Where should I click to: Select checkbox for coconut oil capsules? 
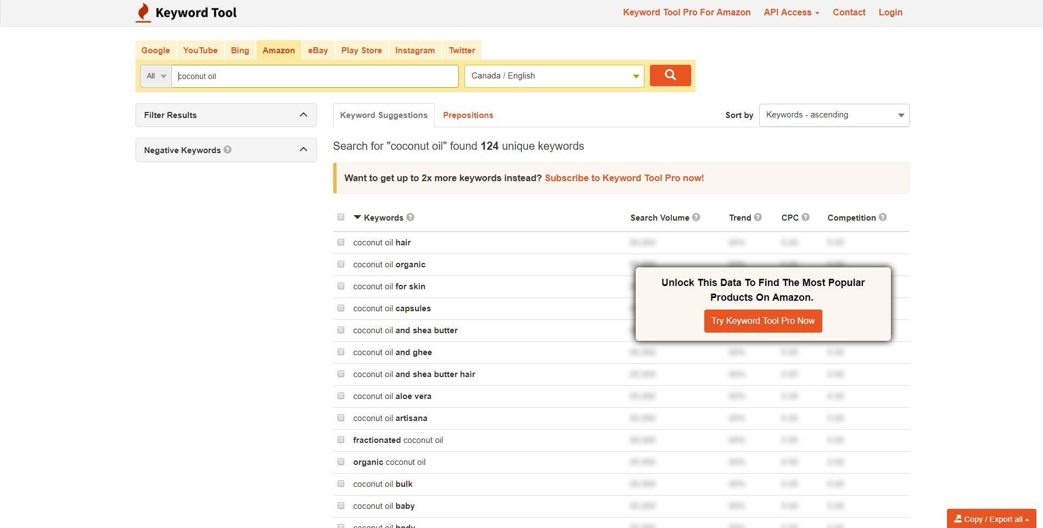pyautogui.click(x=341, y=308)
